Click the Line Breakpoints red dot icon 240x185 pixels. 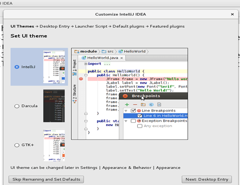[x=139, y=111]
